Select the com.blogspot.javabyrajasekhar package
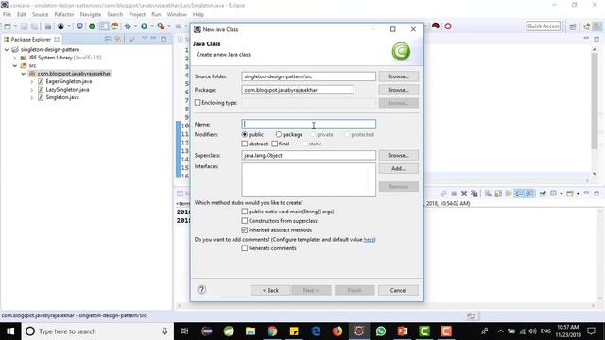This screenshot has height=340, width=605. pyautogui.click(x=74, y=74)
